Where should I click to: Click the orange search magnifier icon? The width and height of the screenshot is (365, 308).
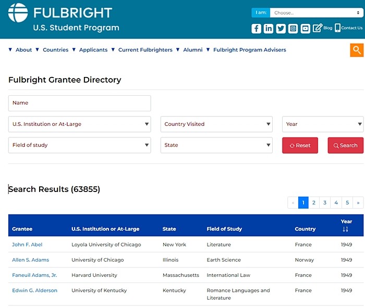(x=357, y=50)
